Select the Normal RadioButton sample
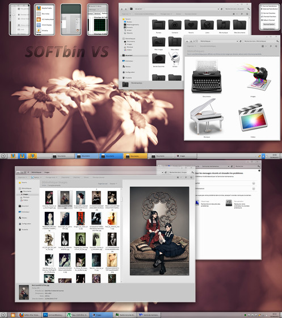The image size is (282, 318). [270, 6]
